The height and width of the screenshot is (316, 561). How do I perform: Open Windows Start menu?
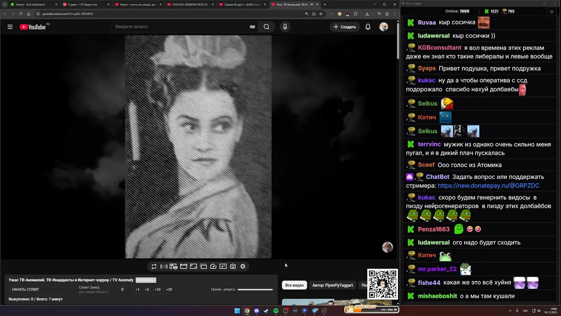pos(237,311)
